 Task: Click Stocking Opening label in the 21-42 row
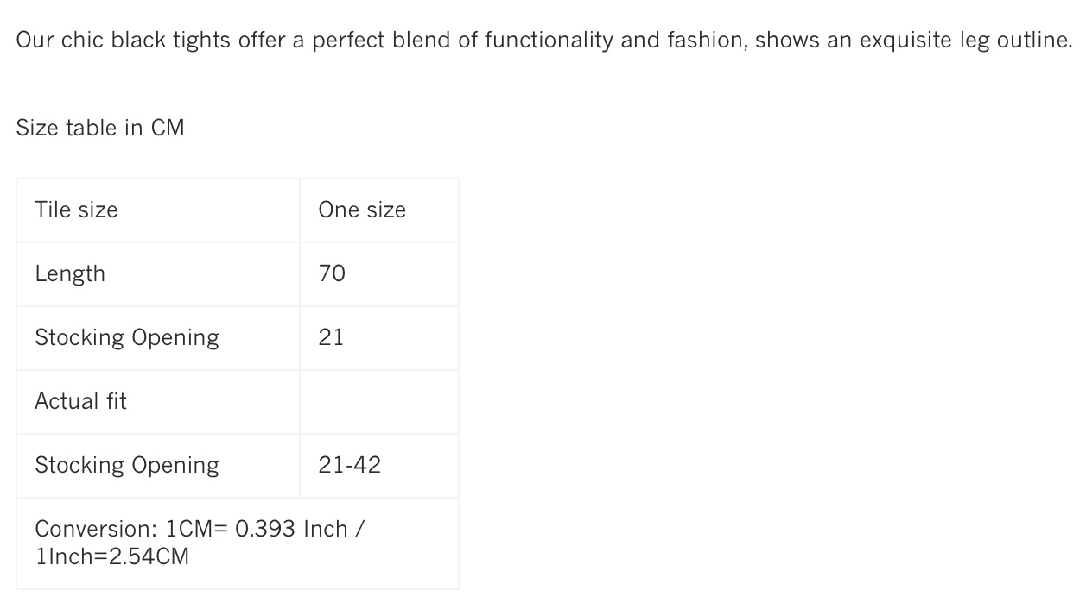(x=127, y=465)
